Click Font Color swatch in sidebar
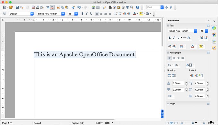Image resolution: width=218 pixels, height=125 pixels. (x=192, y=46)
